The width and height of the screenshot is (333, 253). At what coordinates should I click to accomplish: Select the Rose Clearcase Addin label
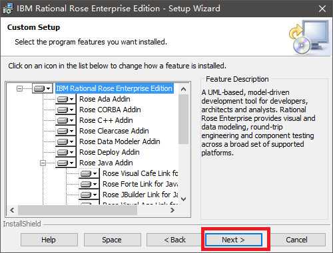pyautogui.click(x=114, y=131)
